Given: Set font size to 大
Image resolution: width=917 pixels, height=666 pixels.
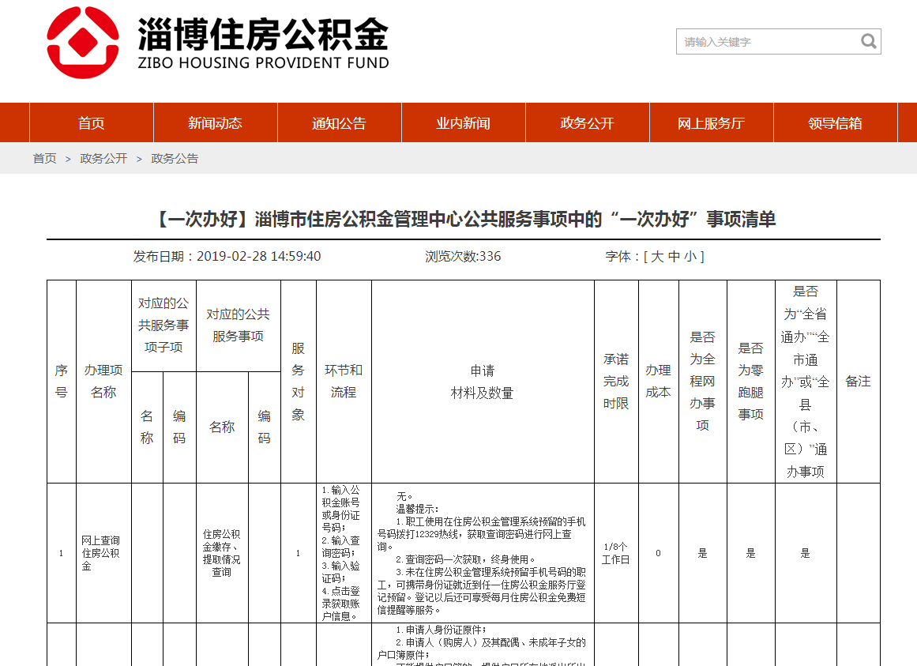Looking at the screenshot, I should tap(657, 256).
